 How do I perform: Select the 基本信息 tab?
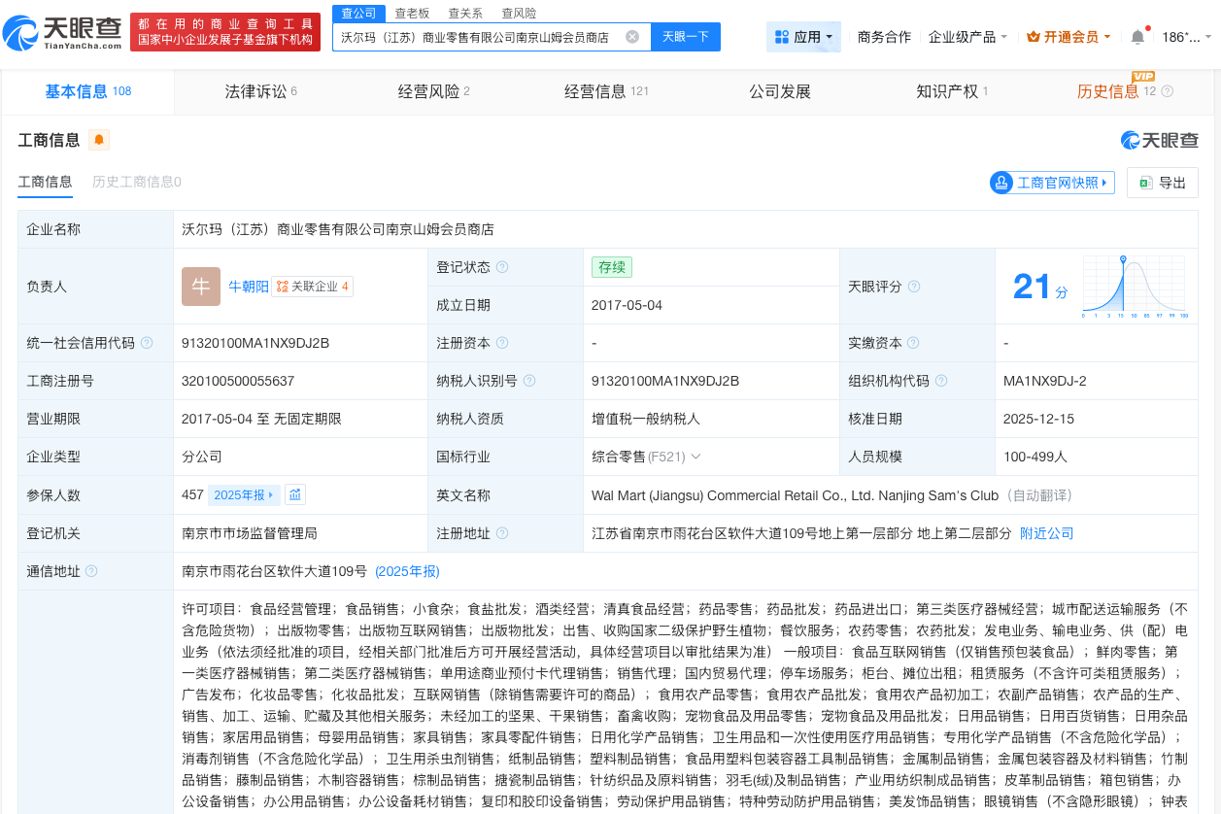pyautogui.click(x=87, y=91)
